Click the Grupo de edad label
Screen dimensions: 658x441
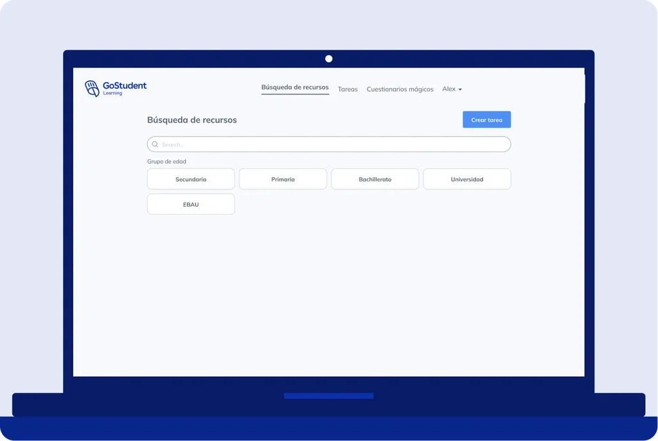pyautogui.click(x=166, y=161)
